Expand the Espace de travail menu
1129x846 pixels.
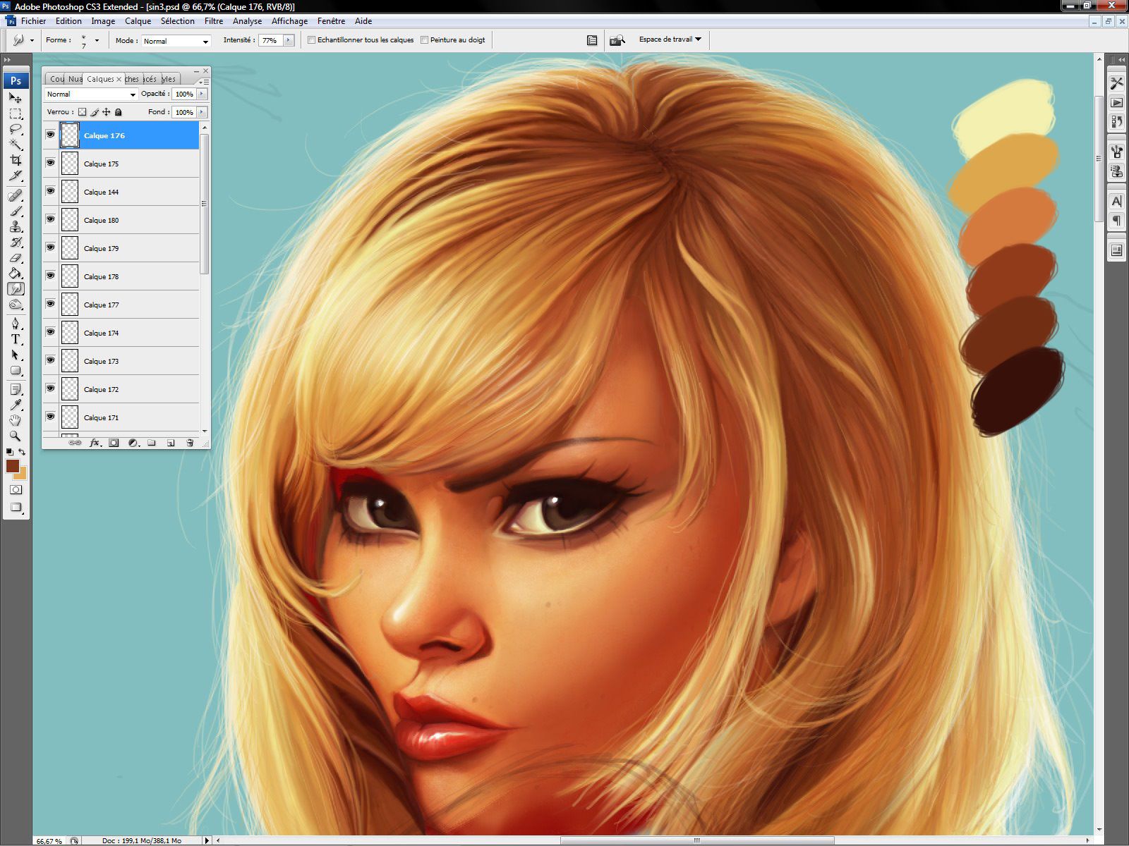click(x=670, y=39)
